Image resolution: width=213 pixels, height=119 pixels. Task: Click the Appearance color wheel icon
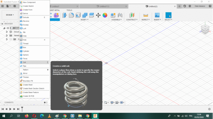pos(105,15)
